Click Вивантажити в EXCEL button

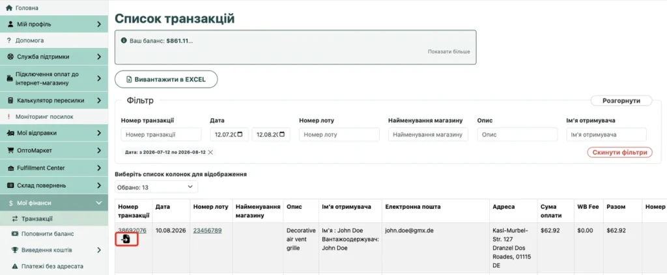(166, 79)
